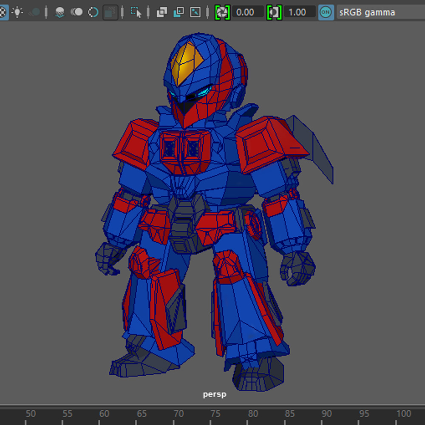Click frame 75 on the timeline
This screenshot has height=425, width=425.
tap(215, 413)
